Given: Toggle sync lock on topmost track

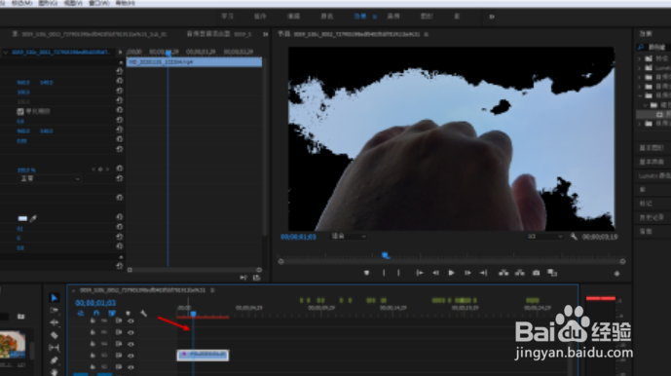Looking at the screenshot, I should coord(119,320).
